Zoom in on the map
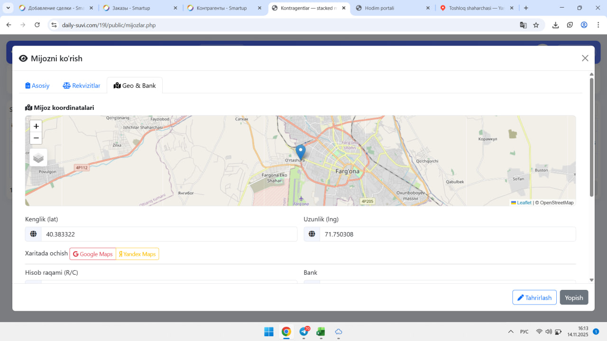The height and width of the screenshot is (341, 607). tap(36, 126)
